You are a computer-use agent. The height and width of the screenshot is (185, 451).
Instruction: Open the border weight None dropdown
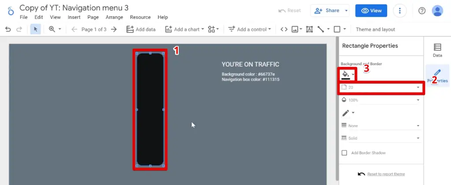(x=380, y=126)
